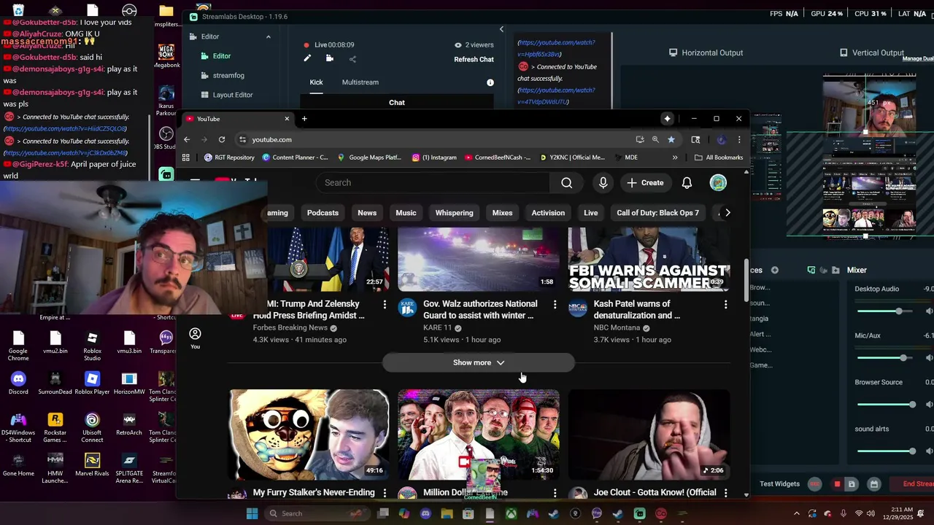Adjust the Browser Source volume slider
Image resolution: width=934 pixels, height=525 pixels.
887,405
